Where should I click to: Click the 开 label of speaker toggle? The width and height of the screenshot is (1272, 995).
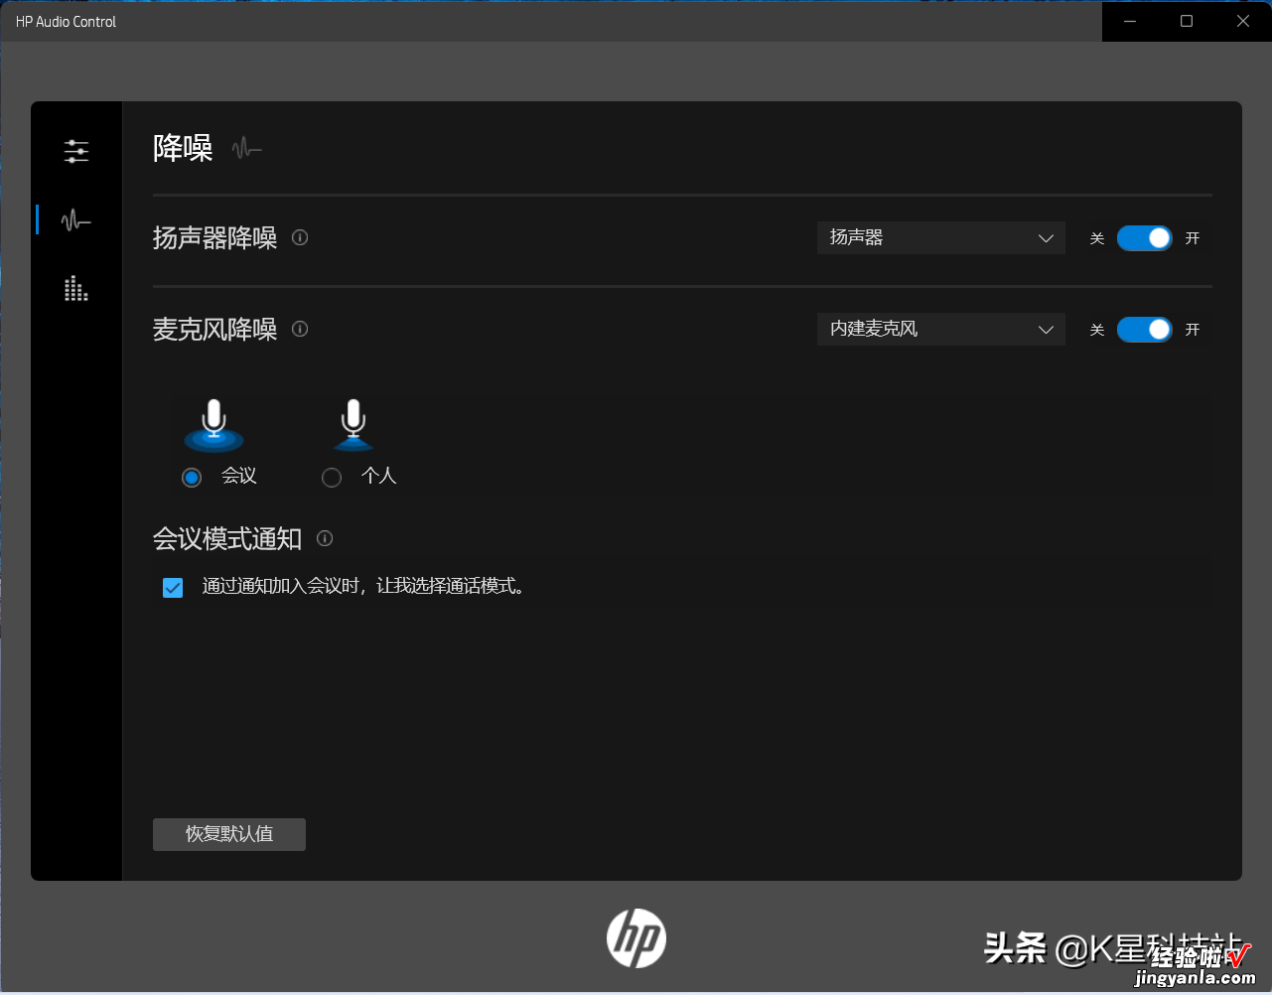[1193, 238]
